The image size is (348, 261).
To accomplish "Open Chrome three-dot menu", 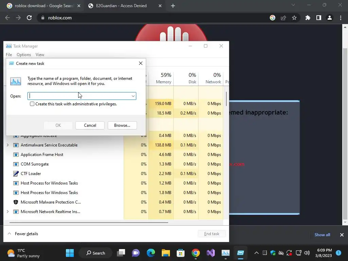I will pos(341,18).
